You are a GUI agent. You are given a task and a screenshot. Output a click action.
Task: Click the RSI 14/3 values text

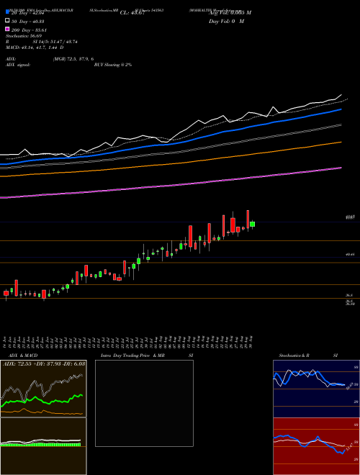55,42
